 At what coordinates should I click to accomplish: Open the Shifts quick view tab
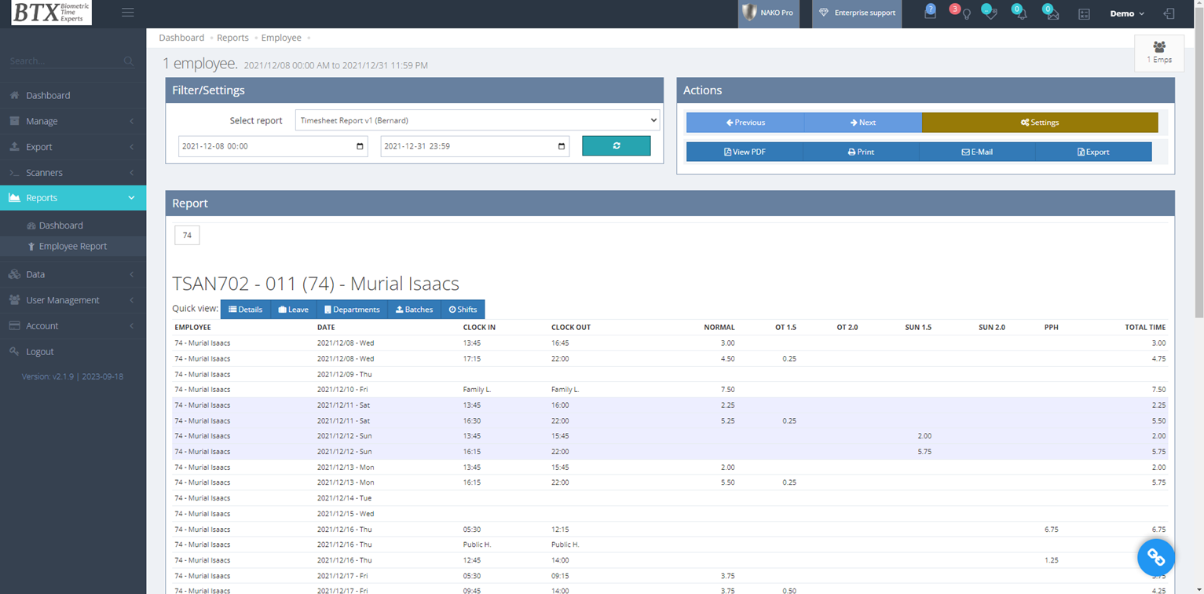point(463,310)
